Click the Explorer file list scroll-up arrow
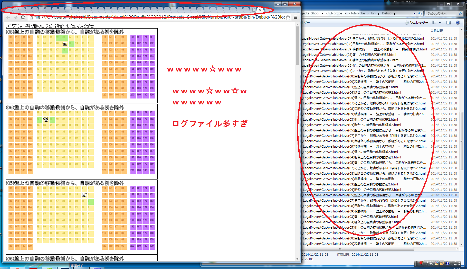 click(462, 30)
